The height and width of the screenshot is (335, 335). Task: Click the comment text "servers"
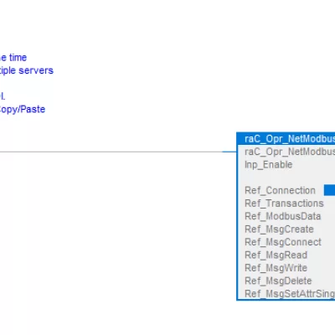tap(36, 70)
